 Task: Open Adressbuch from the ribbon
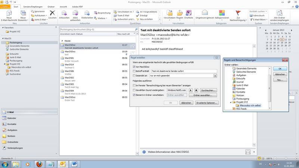257,15
